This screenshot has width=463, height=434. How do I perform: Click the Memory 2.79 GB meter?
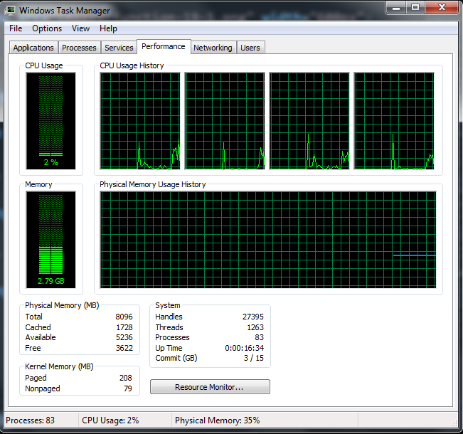pos(50,240)
